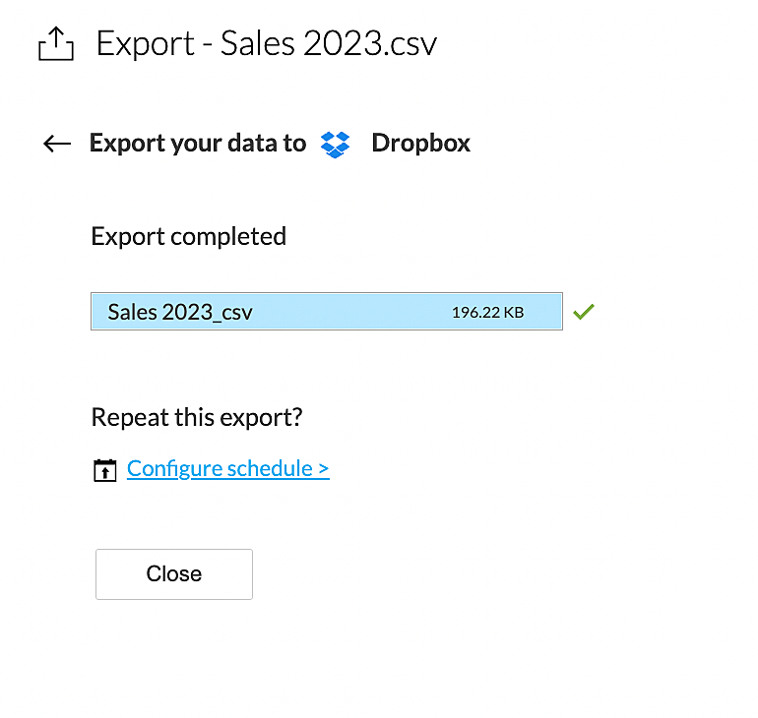Click the 'Export - Sales 2023.csv' title
The width and height of the screenshot is (758, 718).
(x=266, y=44)
